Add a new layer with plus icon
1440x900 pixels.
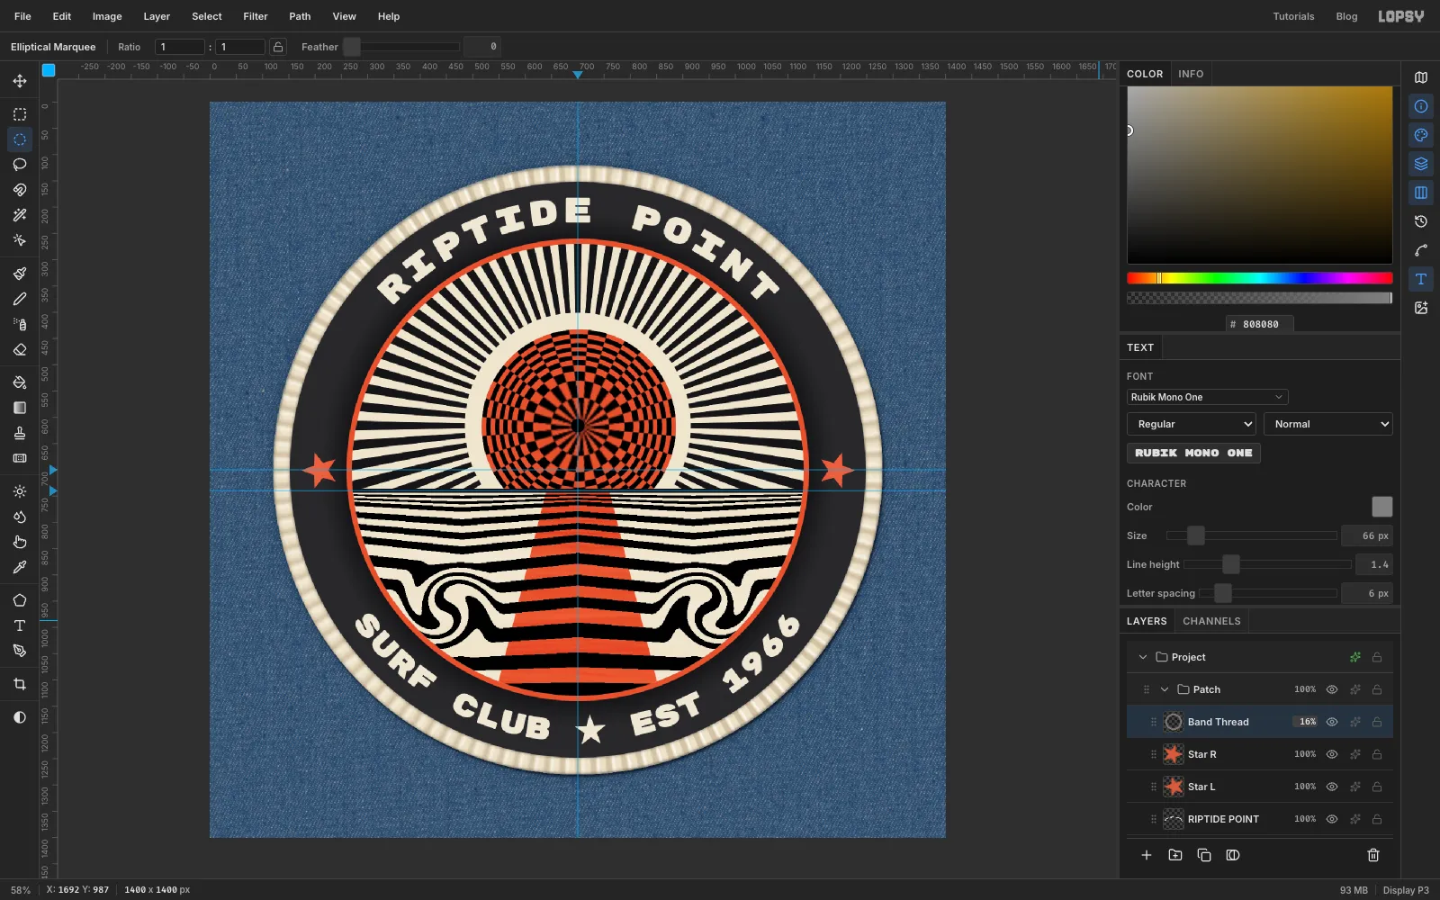click(x=1147, y=855)
